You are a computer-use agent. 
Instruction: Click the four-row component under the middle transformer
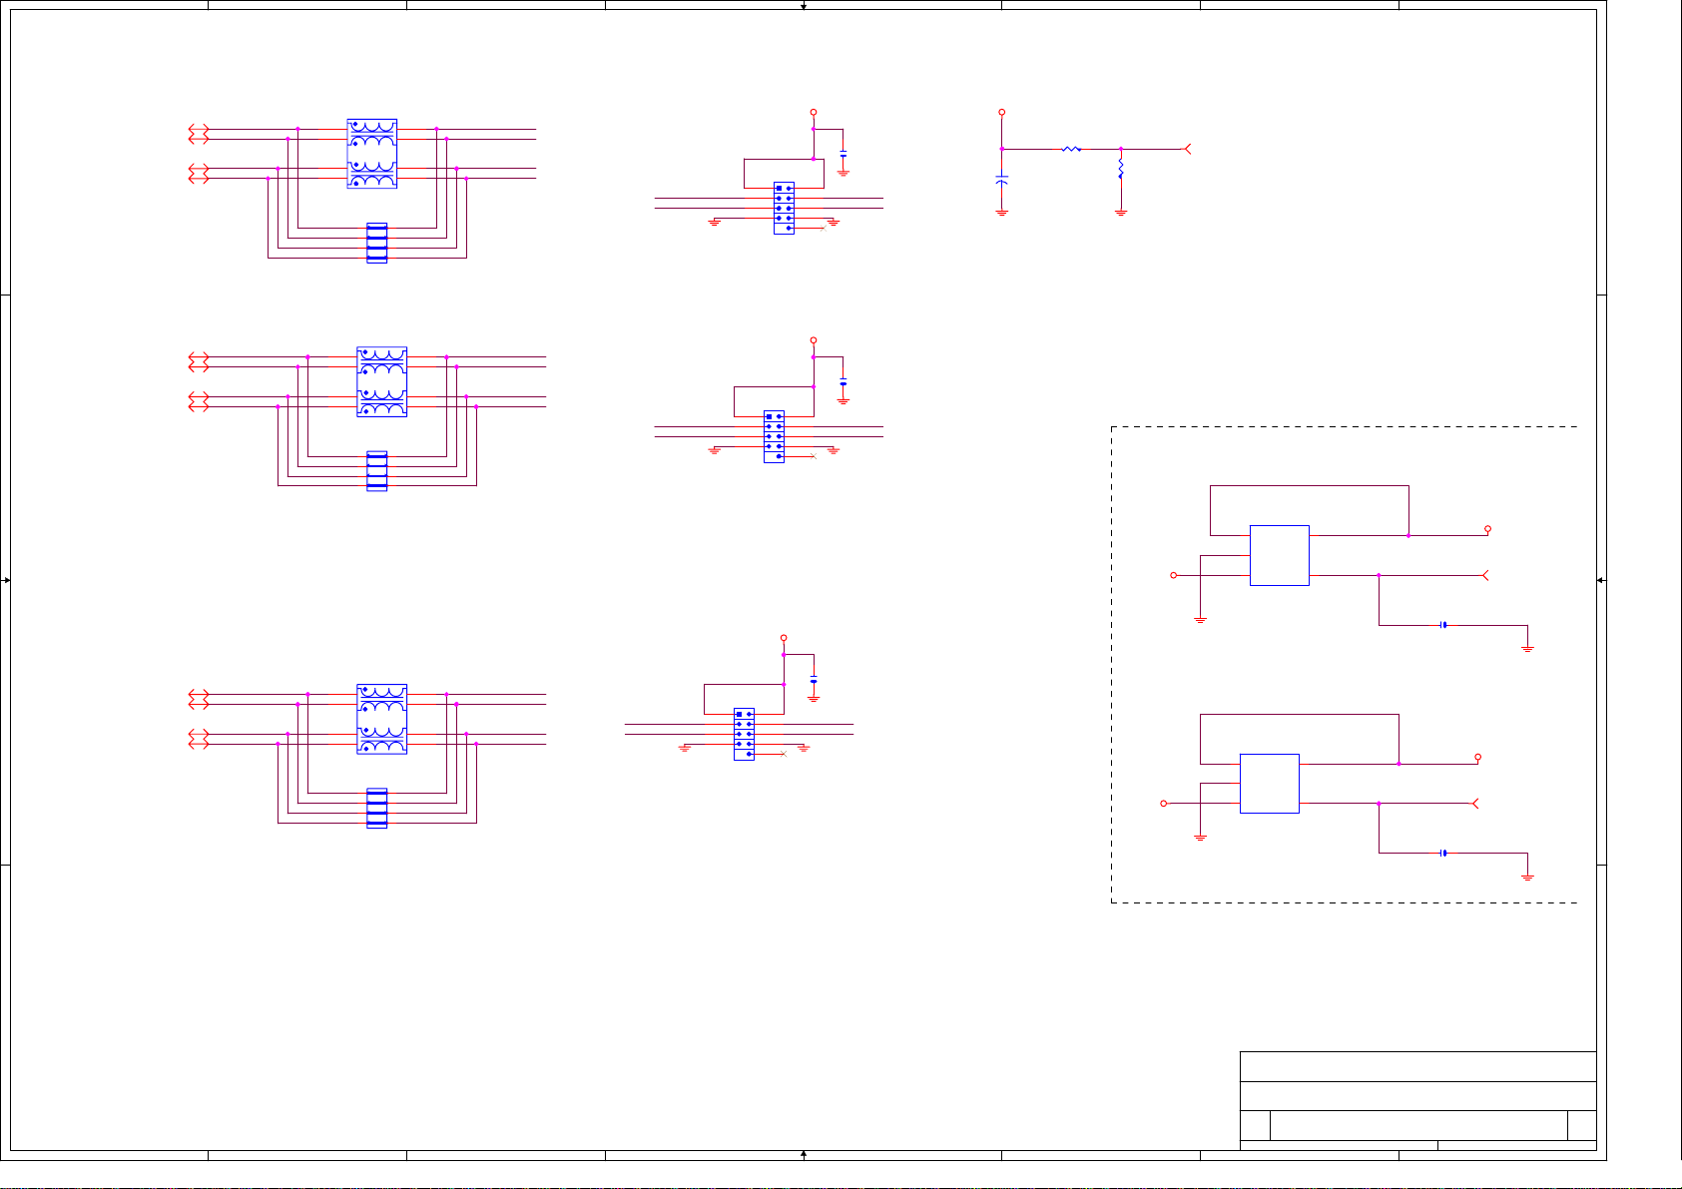[x=376, y=471]
